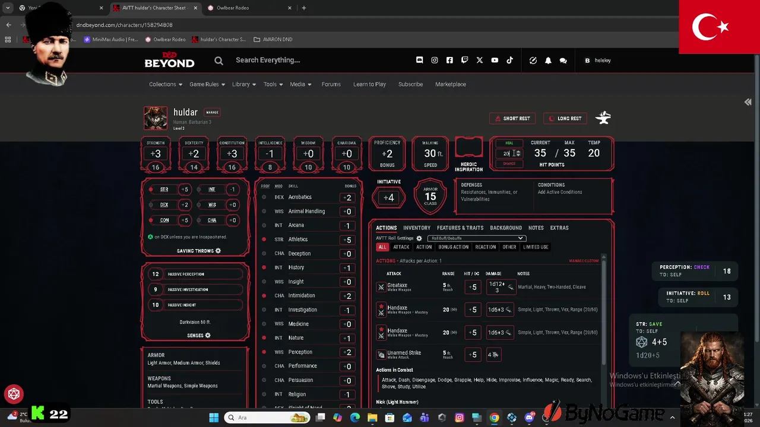Expand the Game Rules menu dropdown

pos(207,84)
